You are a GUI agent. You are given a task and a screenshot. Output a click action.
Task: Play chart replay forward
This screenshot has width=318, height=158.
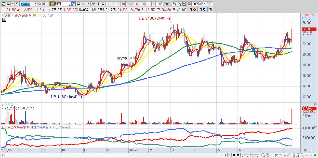(x=225, y=155)
